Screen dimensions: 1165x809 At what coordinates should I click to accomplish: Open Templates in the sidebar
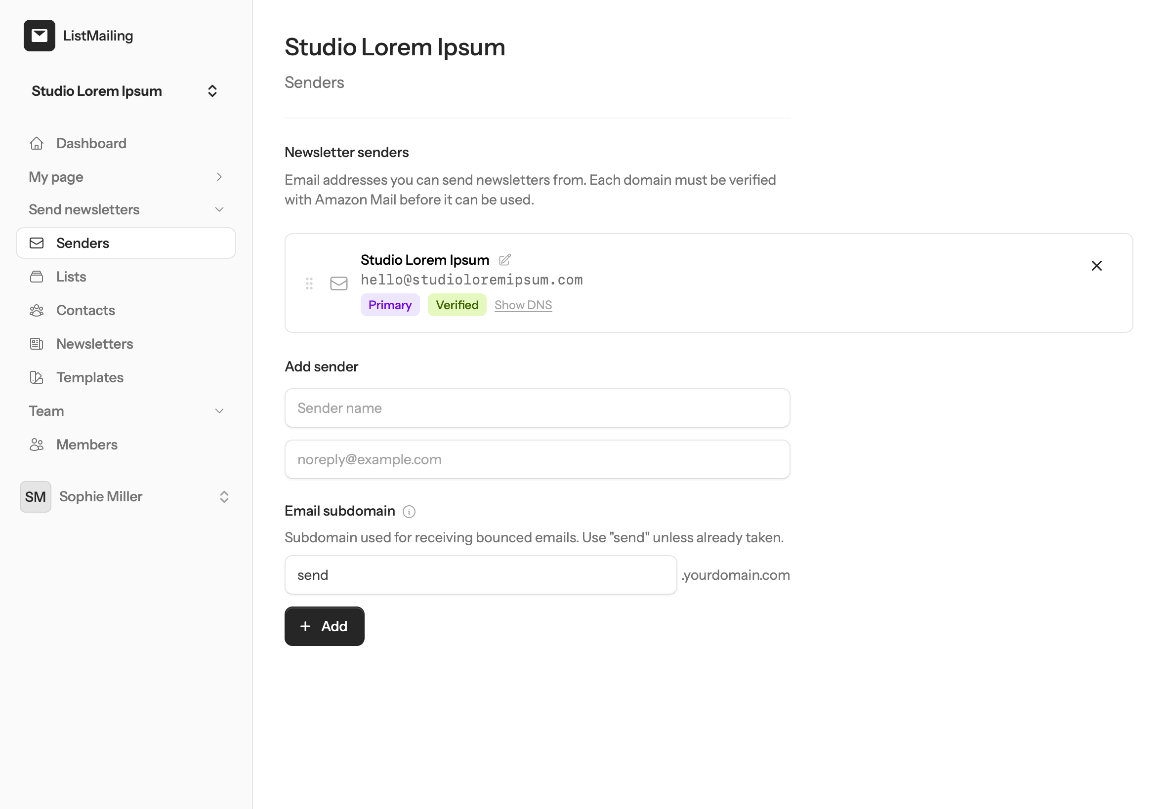125,377
